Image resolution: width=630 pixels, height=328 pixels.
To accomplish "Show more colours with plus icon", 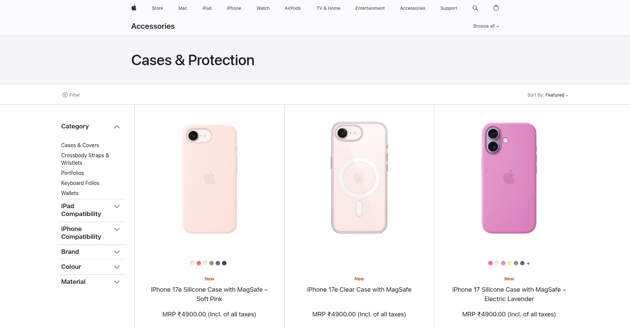I will (528, 264).
